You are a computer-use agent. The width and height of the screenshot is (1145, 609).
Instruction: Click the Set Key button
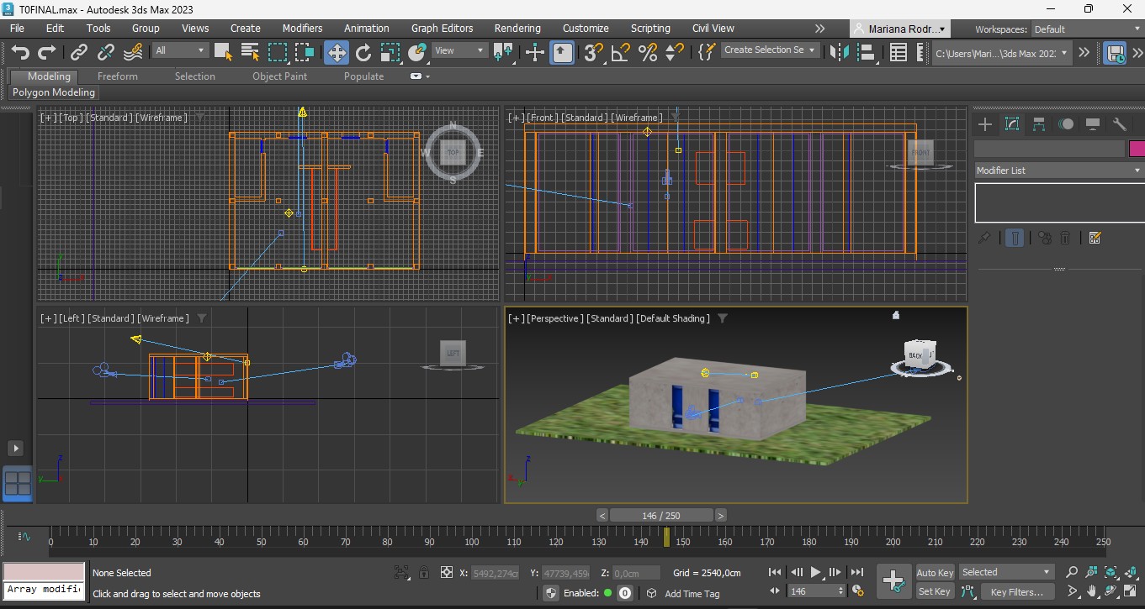[x=935, y=592]
